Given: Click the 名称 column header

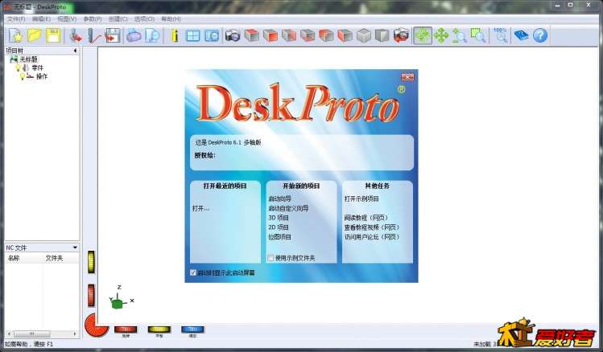Looking at the screenshot, I should click(14, 258).
